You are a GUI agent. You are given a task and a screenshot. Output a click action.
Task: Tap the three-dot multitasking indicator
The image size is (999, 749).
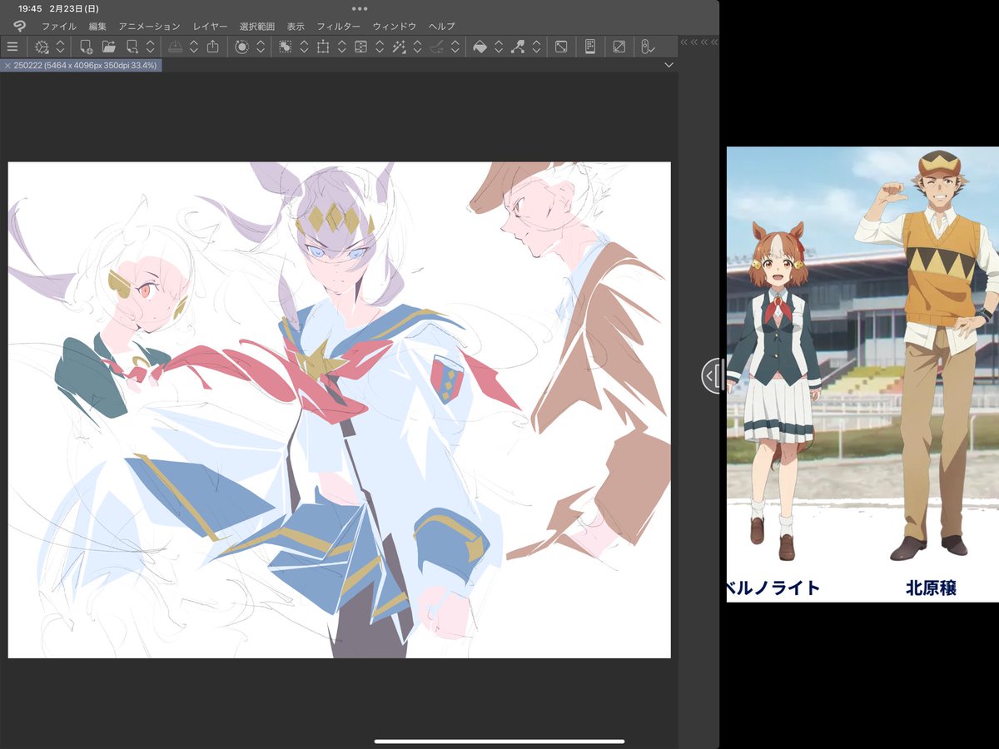click(360, 8)
